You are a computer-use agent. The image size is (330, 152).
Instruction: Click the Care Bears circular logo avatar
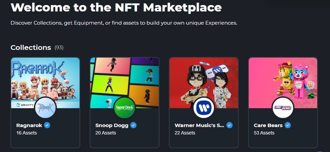tap(283, 108)
